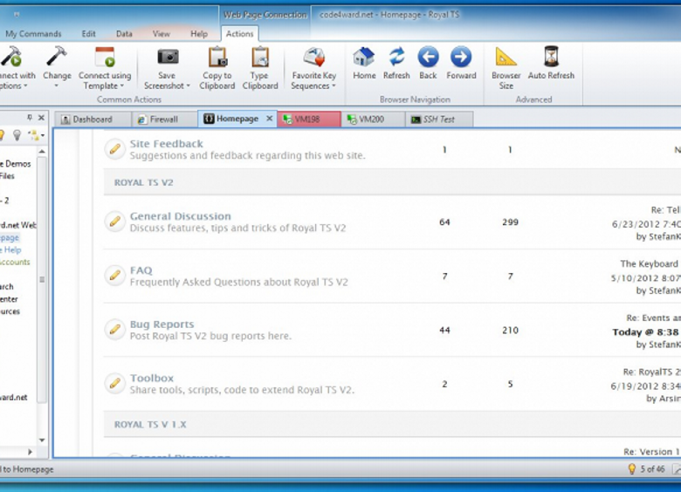Click Save Screenshot camera icon
The width and height of the screenshot is (681, 492).
coord(168,57)
